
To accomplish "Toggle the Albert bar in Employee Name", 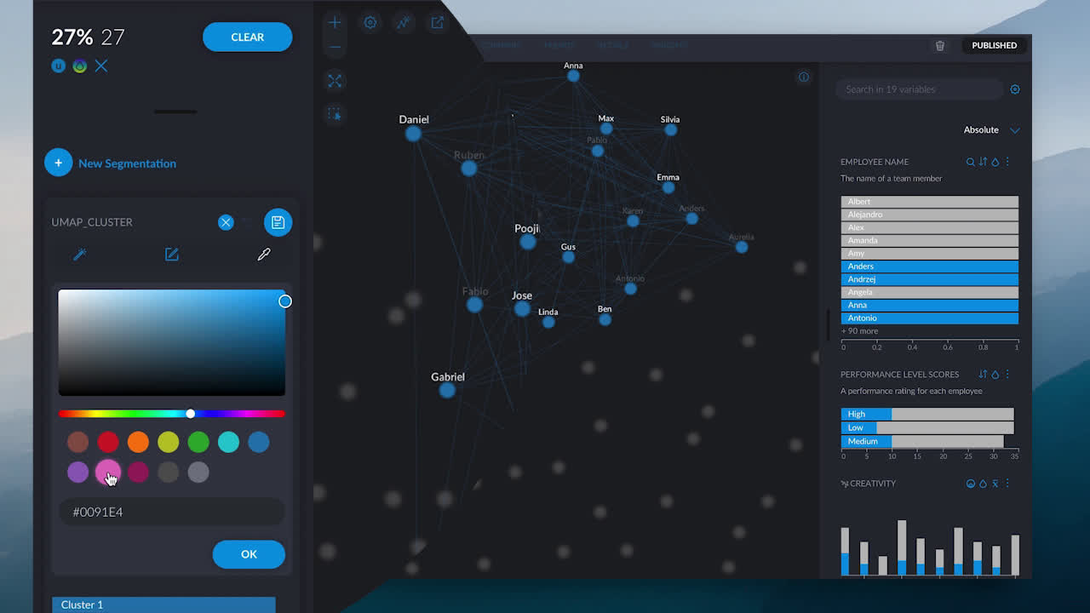I will point(929,202).
